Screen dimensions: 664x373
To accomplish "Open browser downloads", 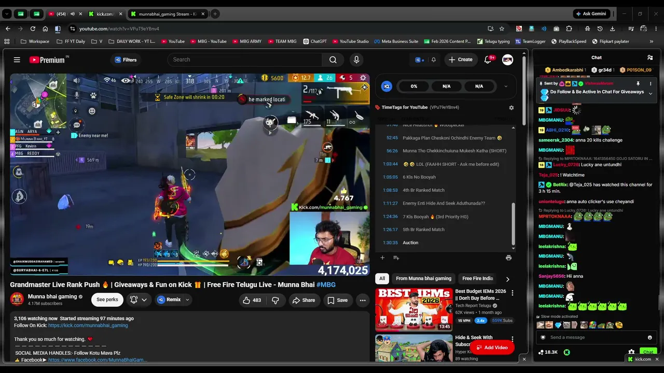I will pyautogui.click(x=613, y=28).
